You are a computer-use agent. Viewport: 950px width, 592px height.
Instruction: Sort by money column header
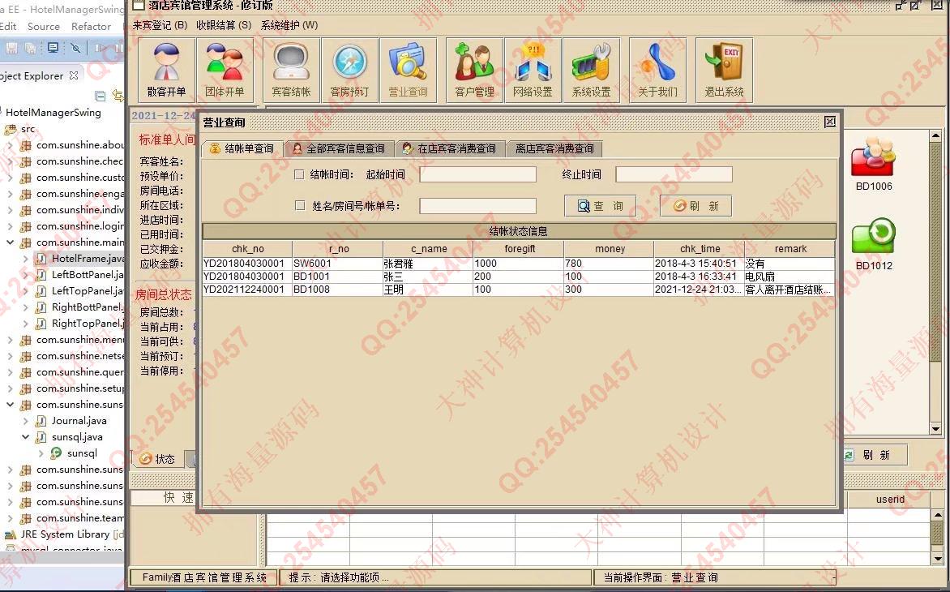click(610, 249)
